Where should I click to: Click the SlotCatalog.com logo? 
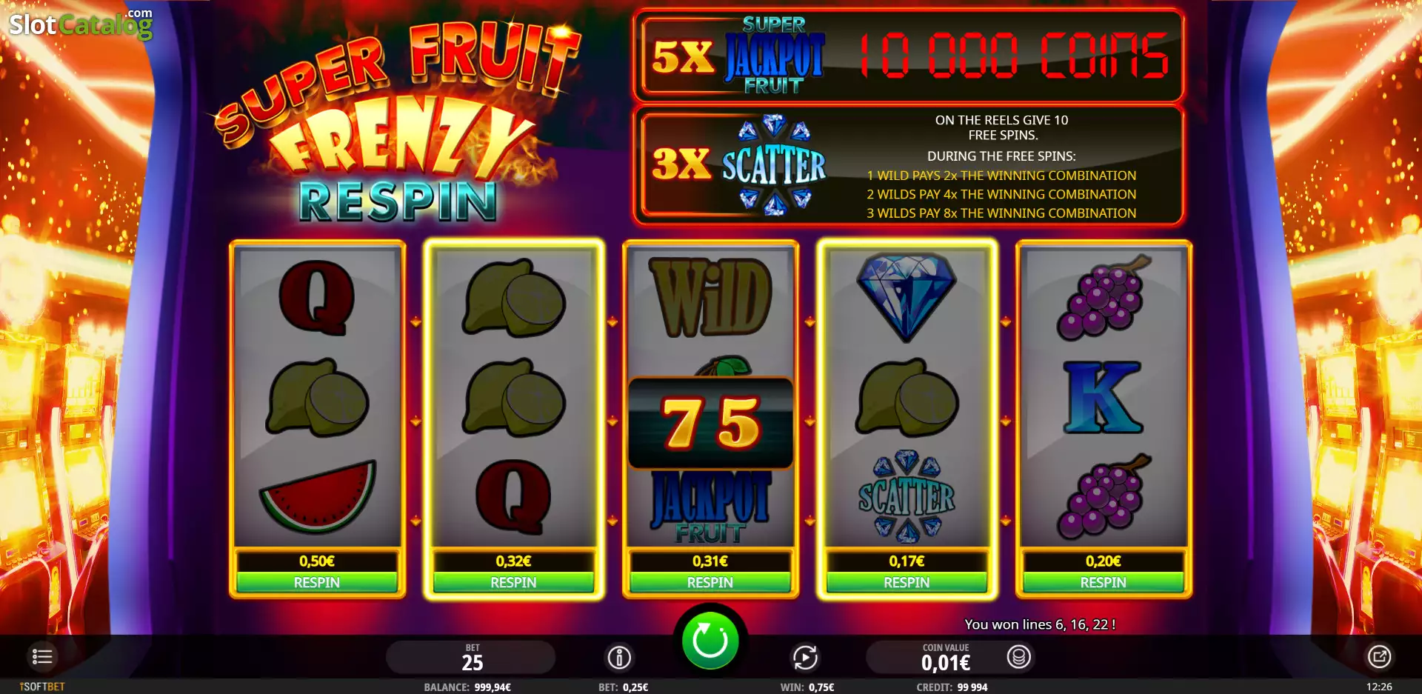click(81, 24)
